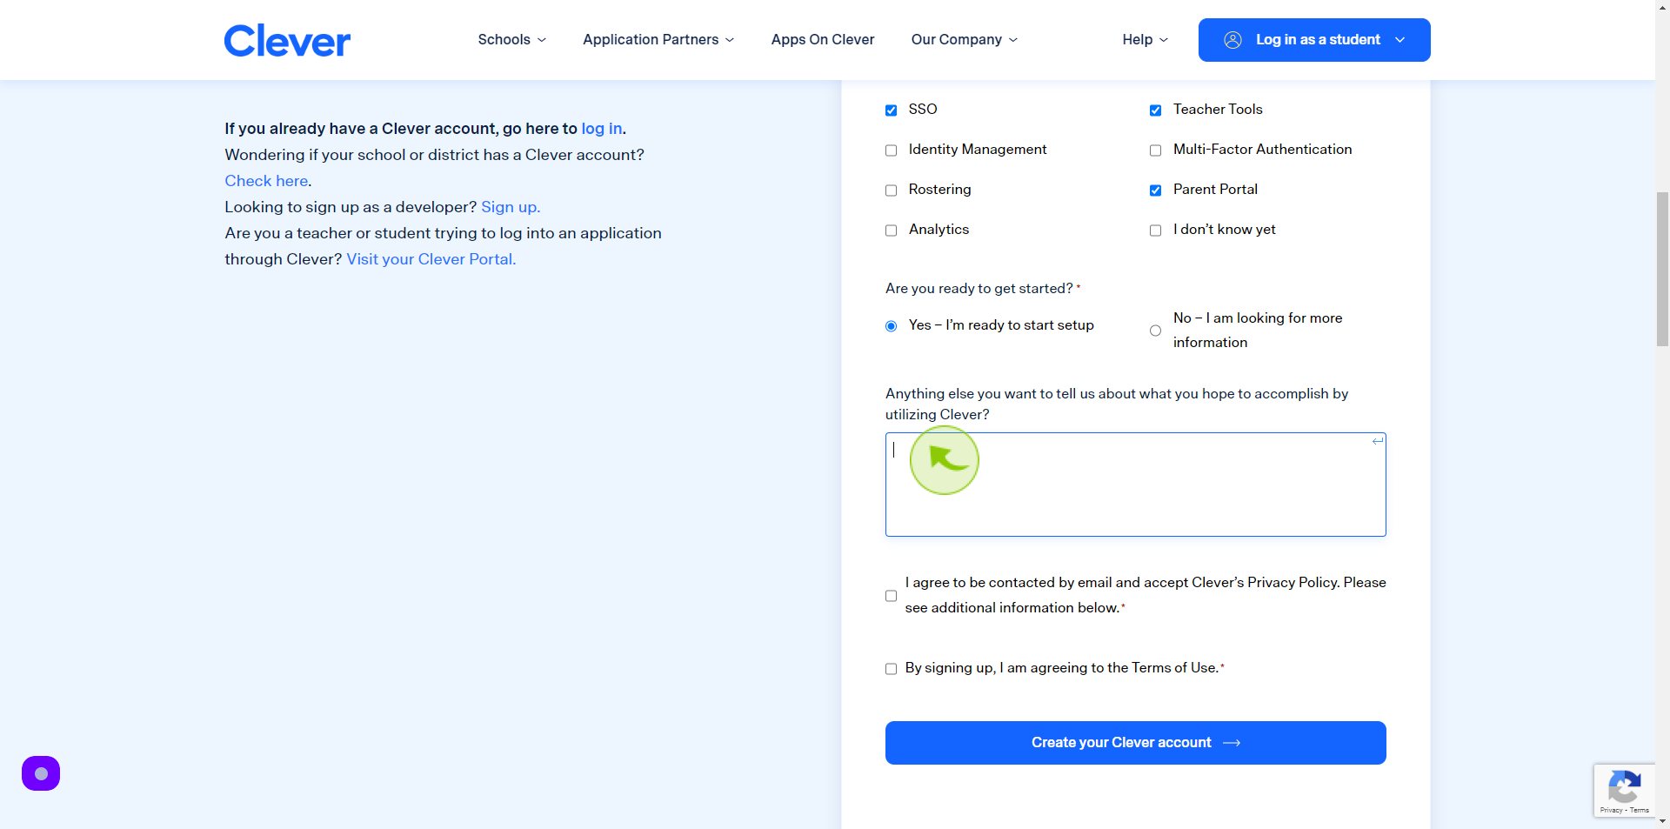Expand the Application Partners menu
The height and width of the screenshot is (829, 1670).
pyautogui.click(x=658, y=40)
